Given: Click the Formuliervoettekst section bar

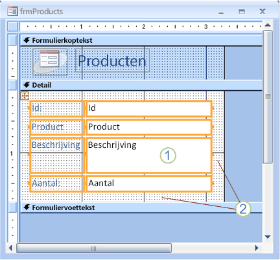Looking at the screenshot, I should coord(141,207).
